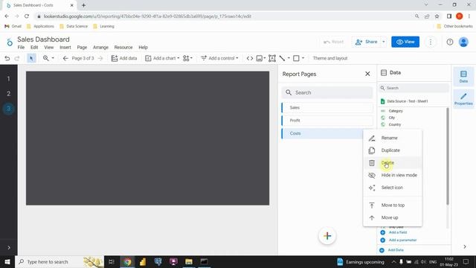Open the Arrange menu
476x268 pixels.
(x=100, y=48)
